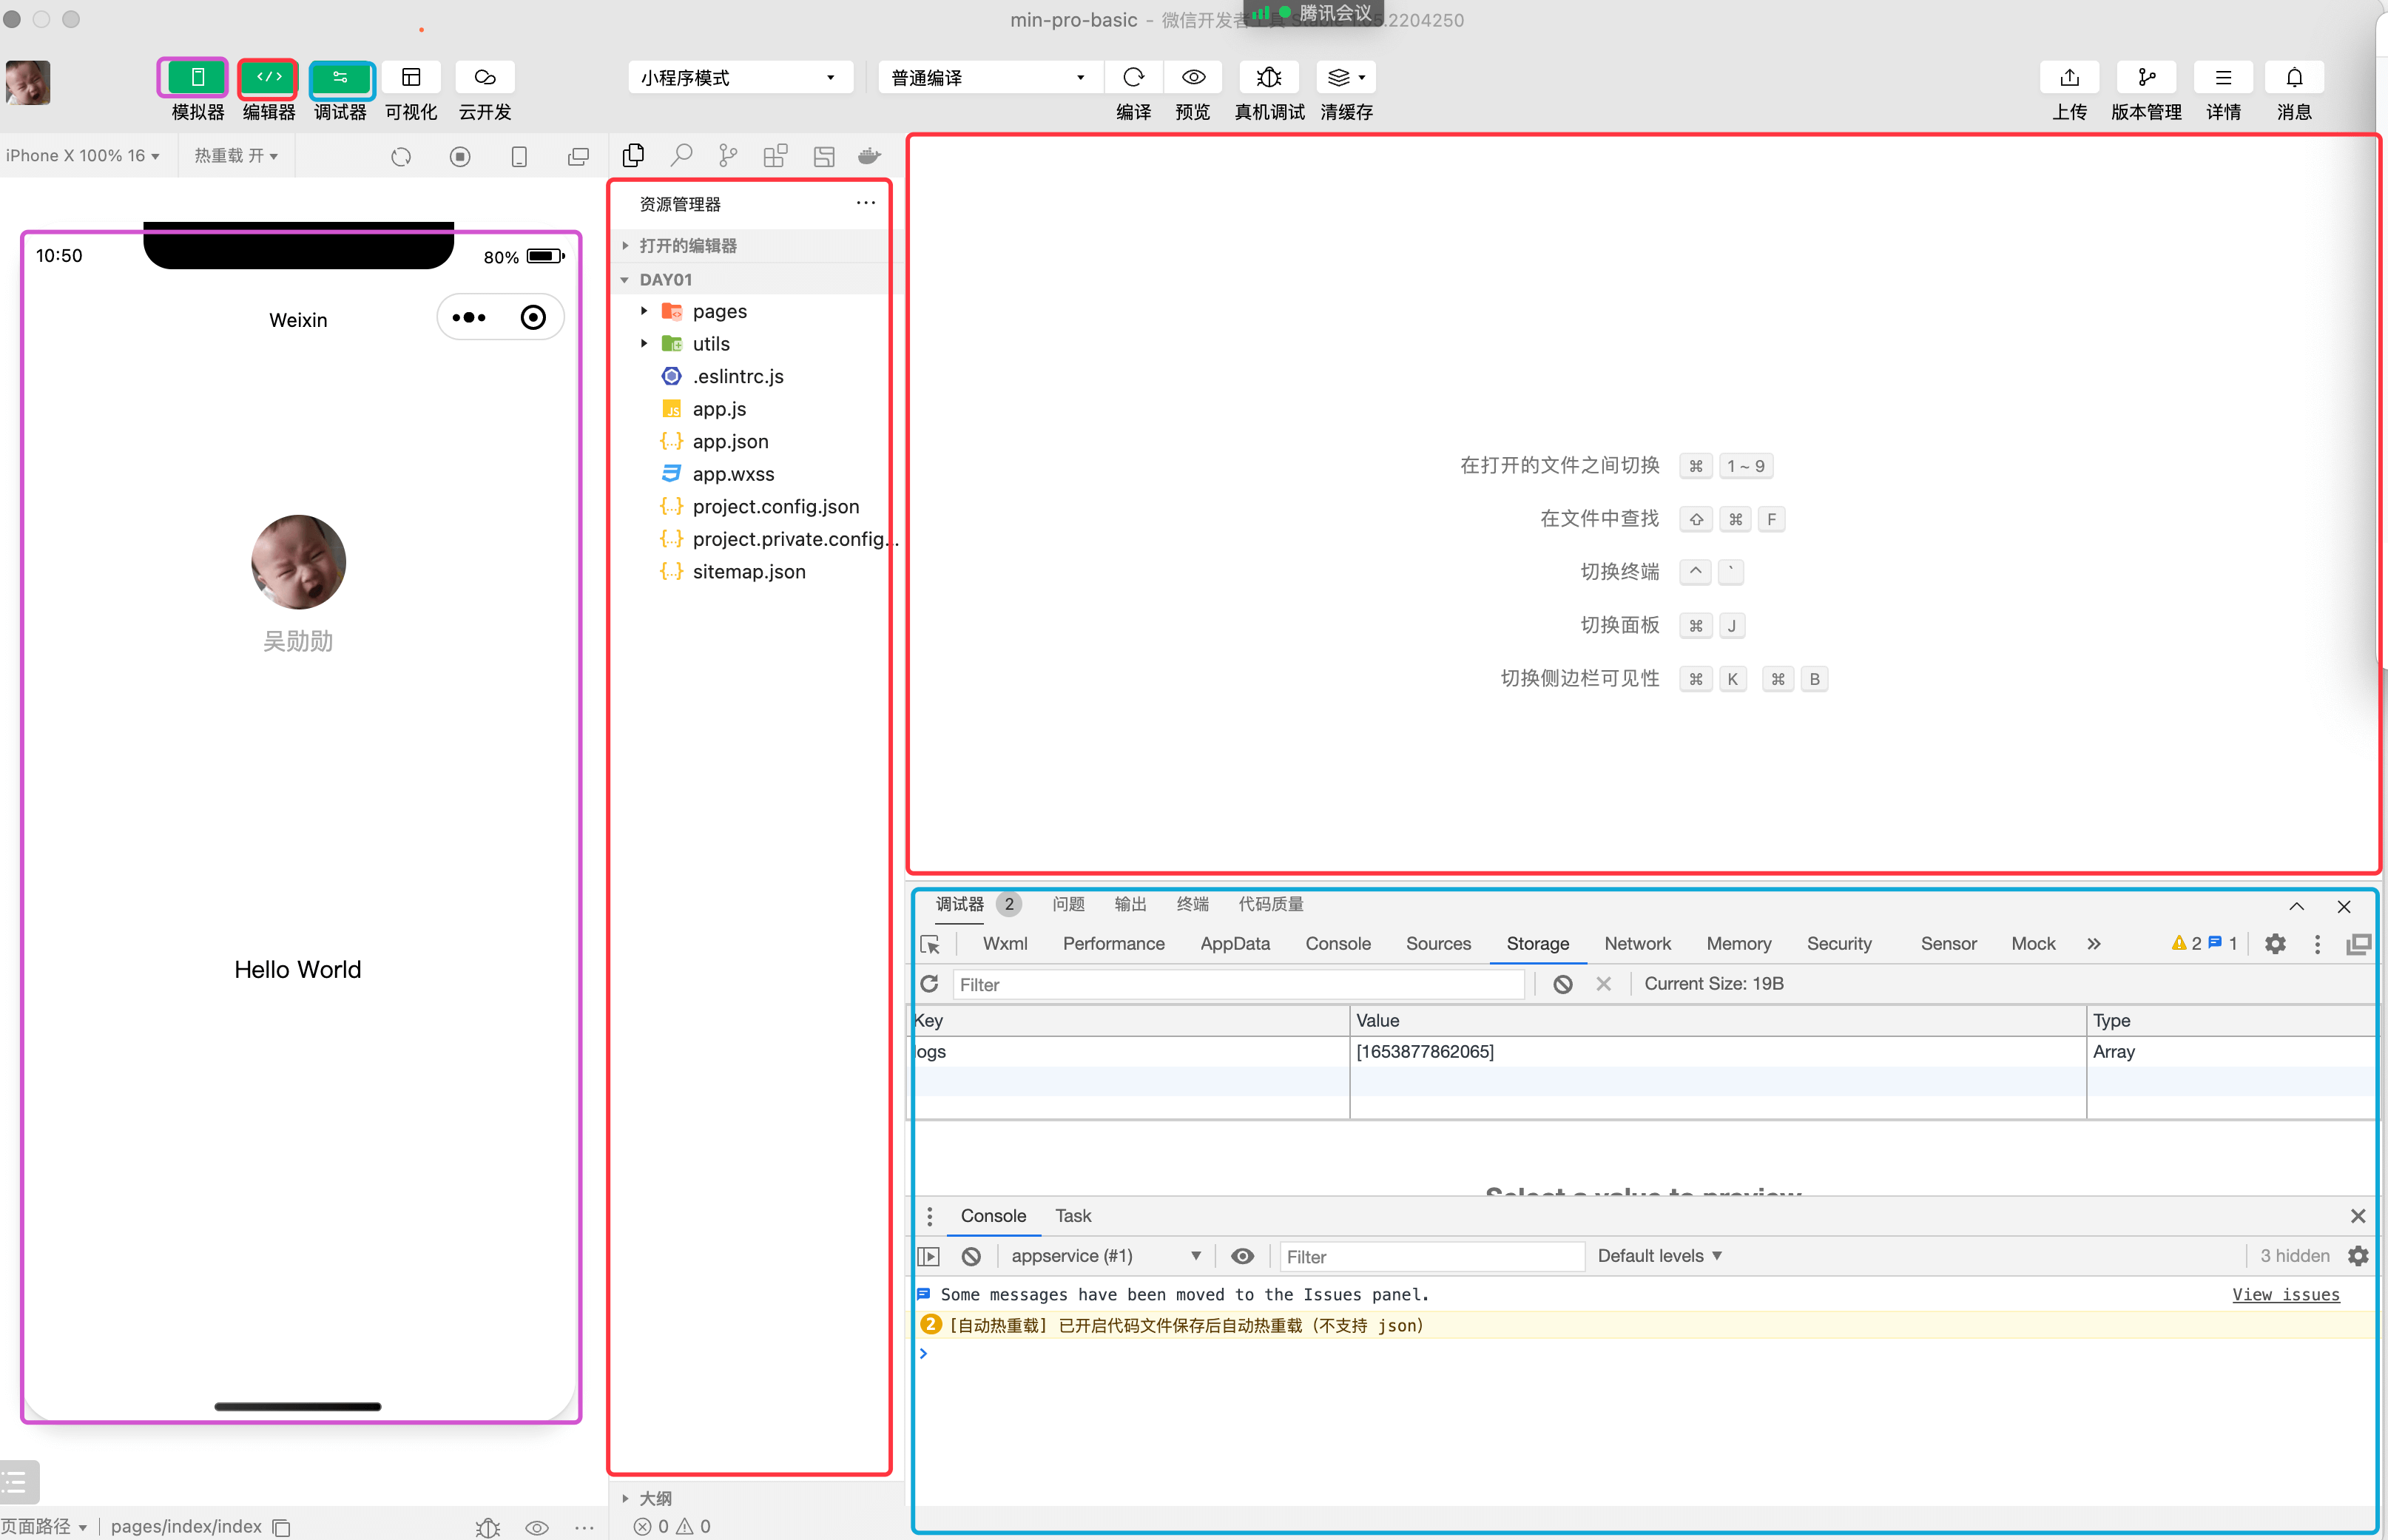Toggle the 模拟器 simulator panel button
Image resolution: width=2388 pixels, height=1540 pixels.
tap(197, 78)
